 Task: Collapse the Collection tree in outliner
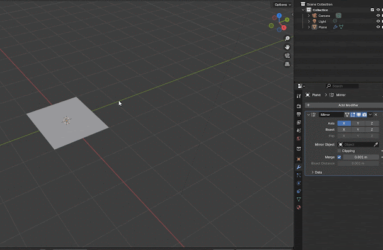(x=303, y=10)
